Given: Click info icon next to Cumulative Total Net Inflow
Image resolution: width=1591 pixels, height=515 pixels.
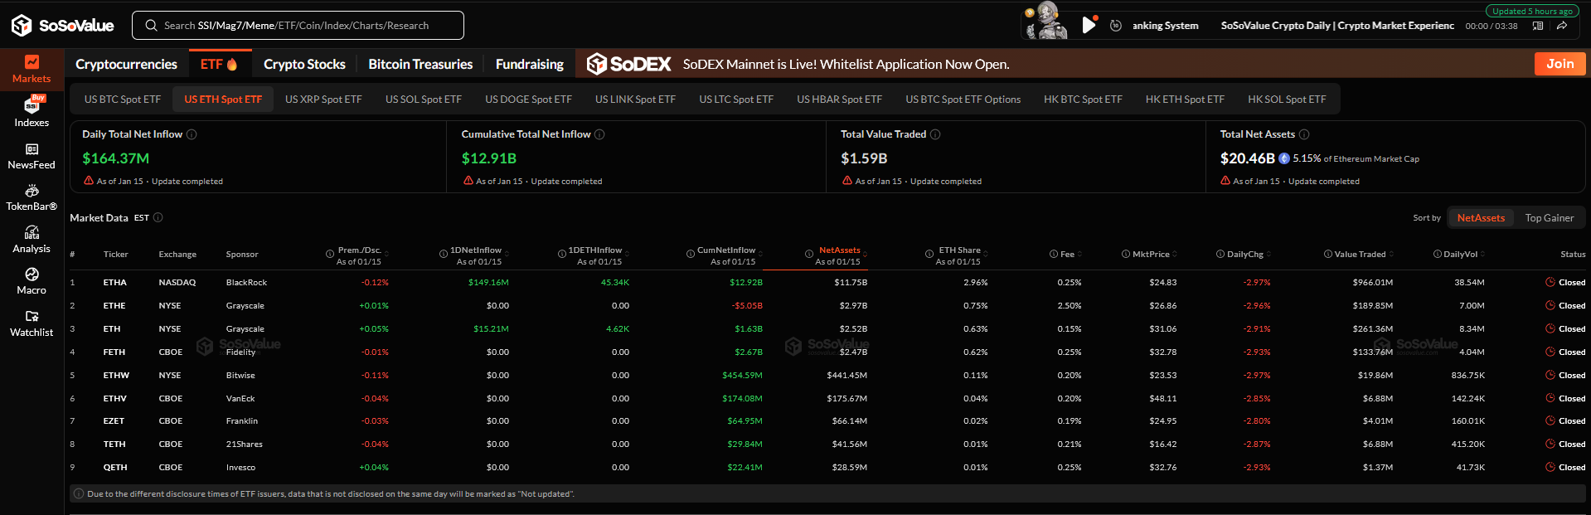Looking at the screenshot, I should click(599, 134).
